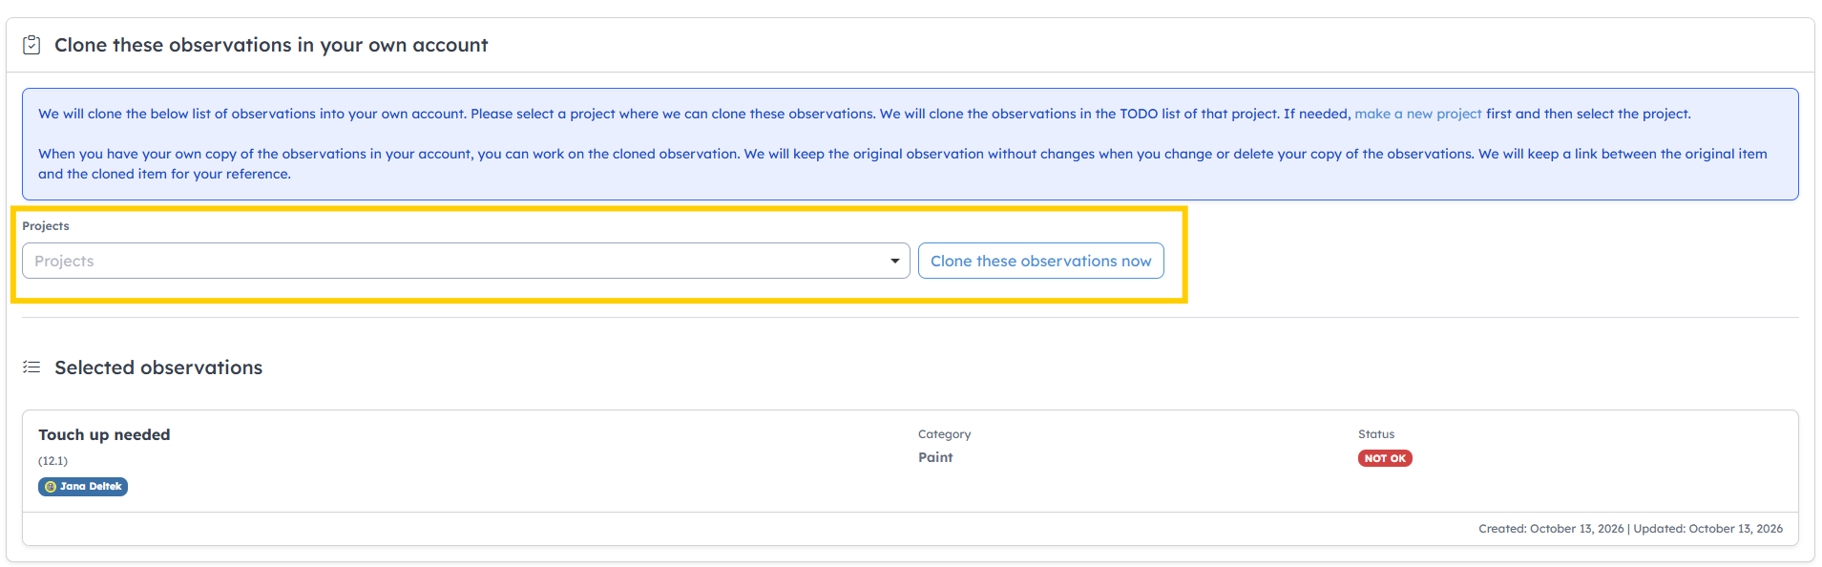The width and height of the screenshot is (1822, 567).
Task: Click the Created October 13, 2026 date text
Action: [x=1551, y=529]
